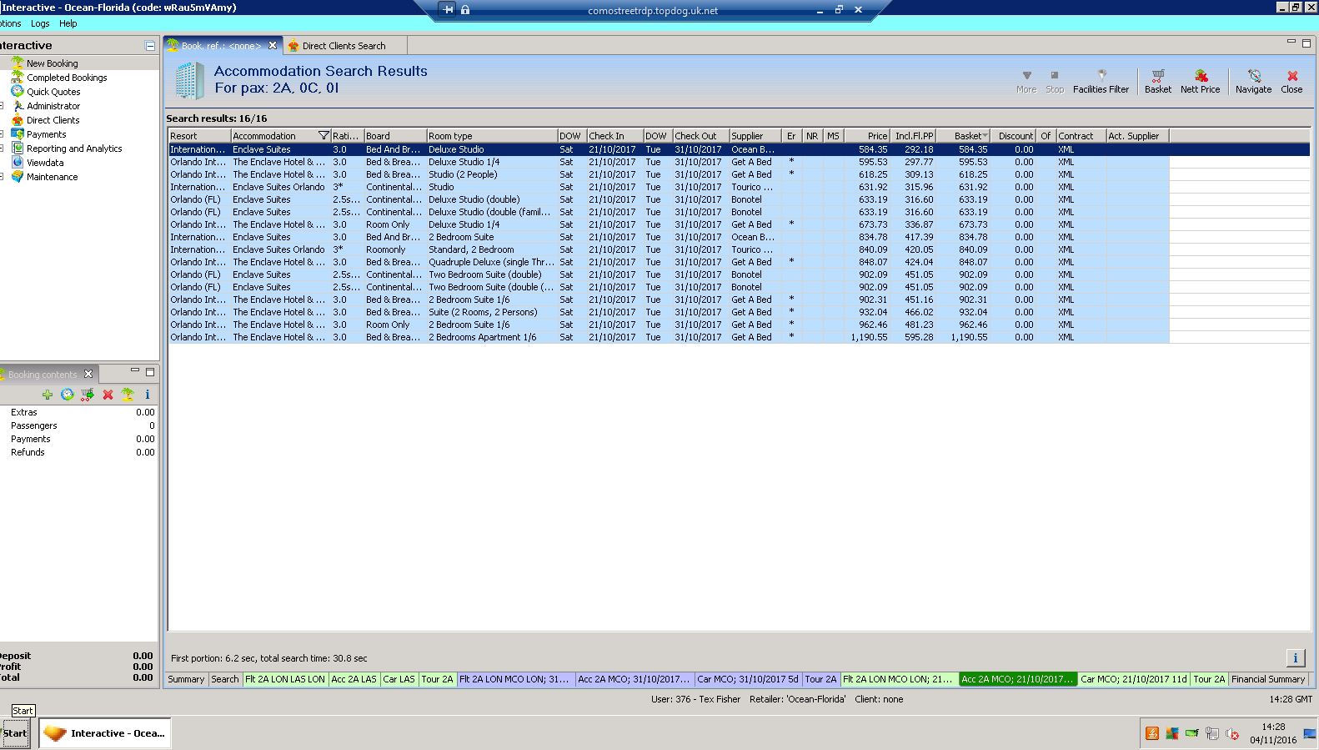Select New Booking in navigation tree
The width and height of the screenshot is (1319, 750).
[x=52, y=63]
